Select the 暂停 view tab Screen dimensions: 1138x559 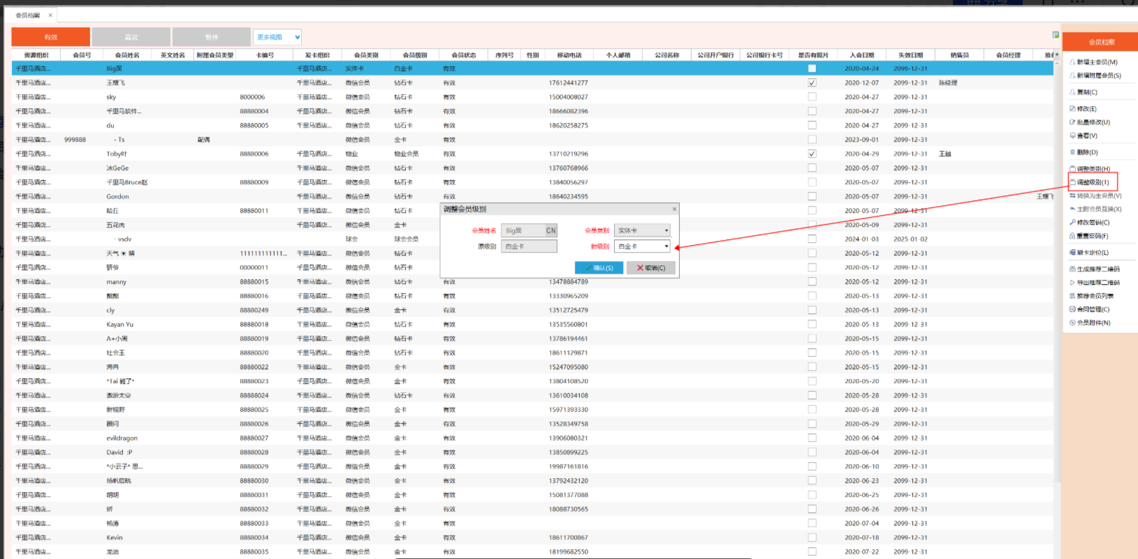tap(212, 37)
